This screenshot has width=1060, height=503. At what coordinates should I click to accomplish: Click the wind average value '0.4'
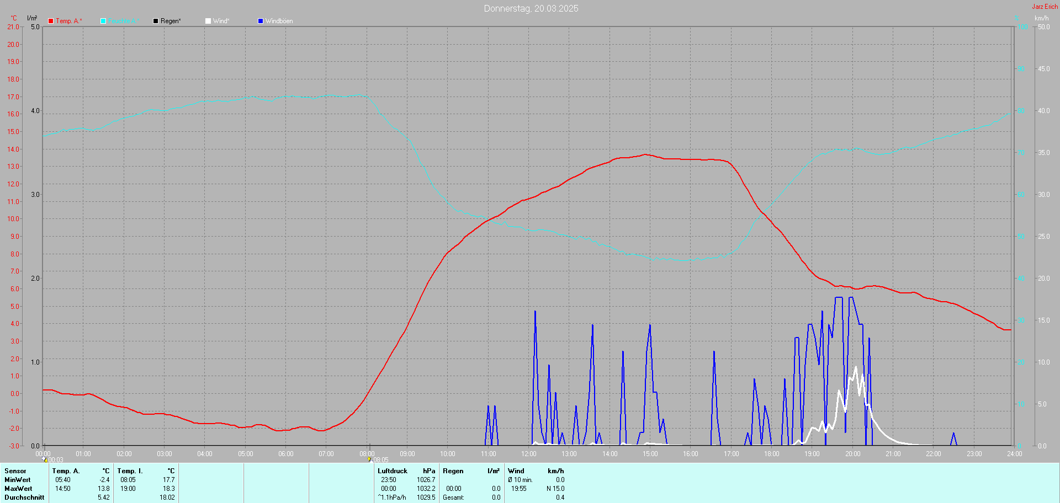click(x=560, y=497)
